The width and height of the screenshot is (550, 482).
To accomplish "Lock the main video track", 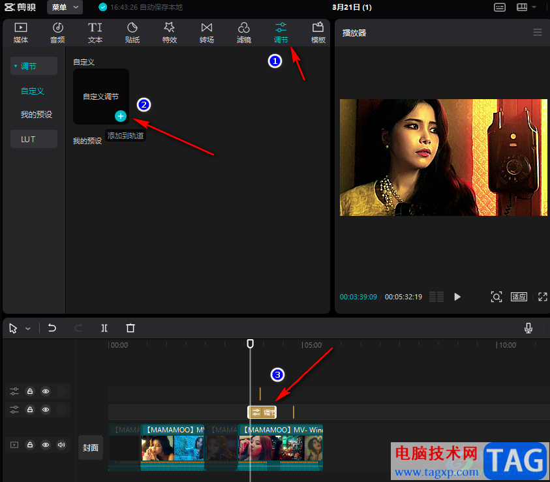I will click(x=30, y=445).
